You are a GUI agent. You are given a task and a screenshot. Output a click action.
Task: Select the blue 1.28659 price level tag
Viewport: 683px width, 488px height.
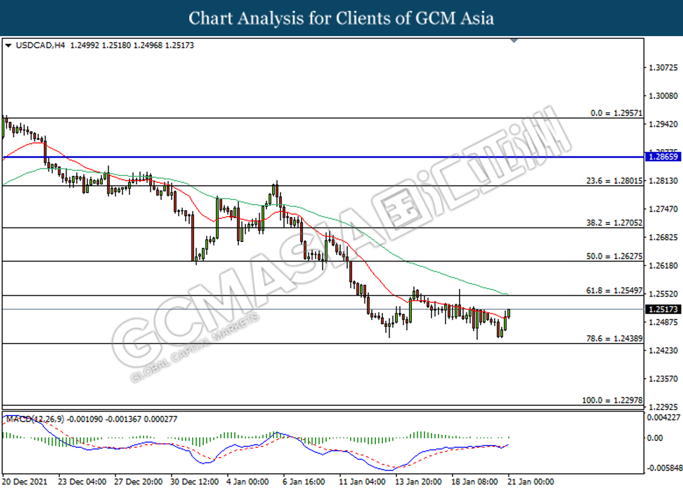coord(663,157)
